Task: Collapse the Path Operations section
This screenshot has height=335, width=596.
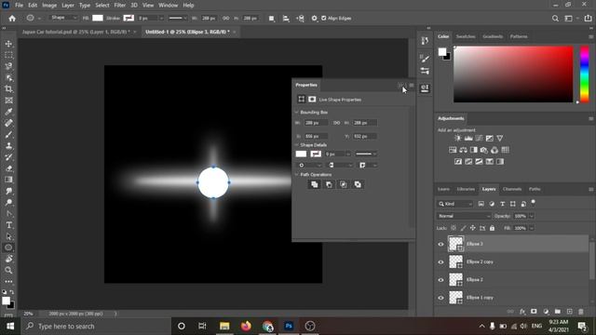Action: (297, 175)
